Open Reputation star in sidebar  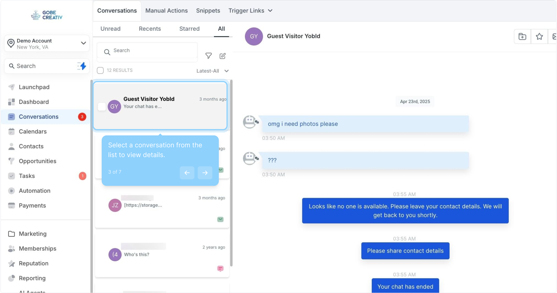12,263
